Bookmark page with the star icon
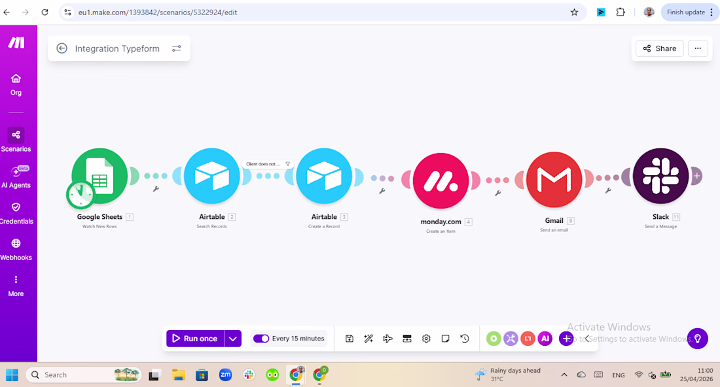The image size is (720, 387). [574, 12]
